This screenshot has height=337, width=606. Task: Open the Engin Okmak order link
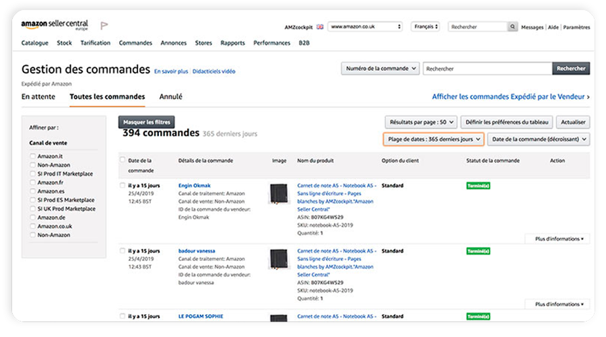(x=195, y=186)
